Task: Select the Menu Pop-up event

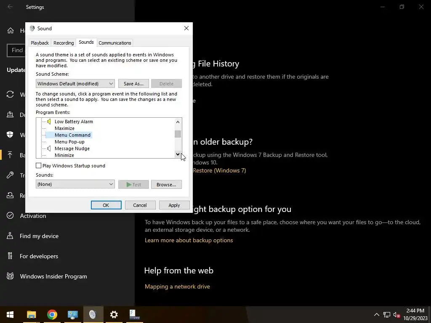Action: pos(69,142)
